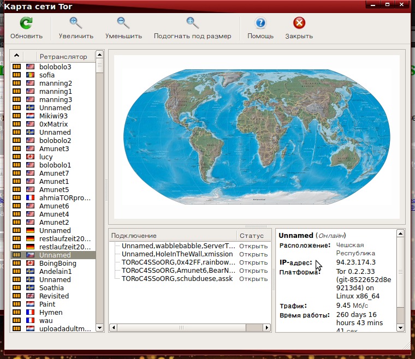Screen dimensions: 415x359
Task: Select relay Soathia
Action: (x=53, y=288)
